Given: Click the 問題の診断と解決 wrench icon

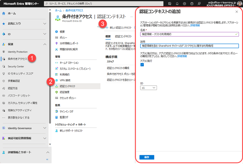Looking at the screenshot, I should click(57, 49).
